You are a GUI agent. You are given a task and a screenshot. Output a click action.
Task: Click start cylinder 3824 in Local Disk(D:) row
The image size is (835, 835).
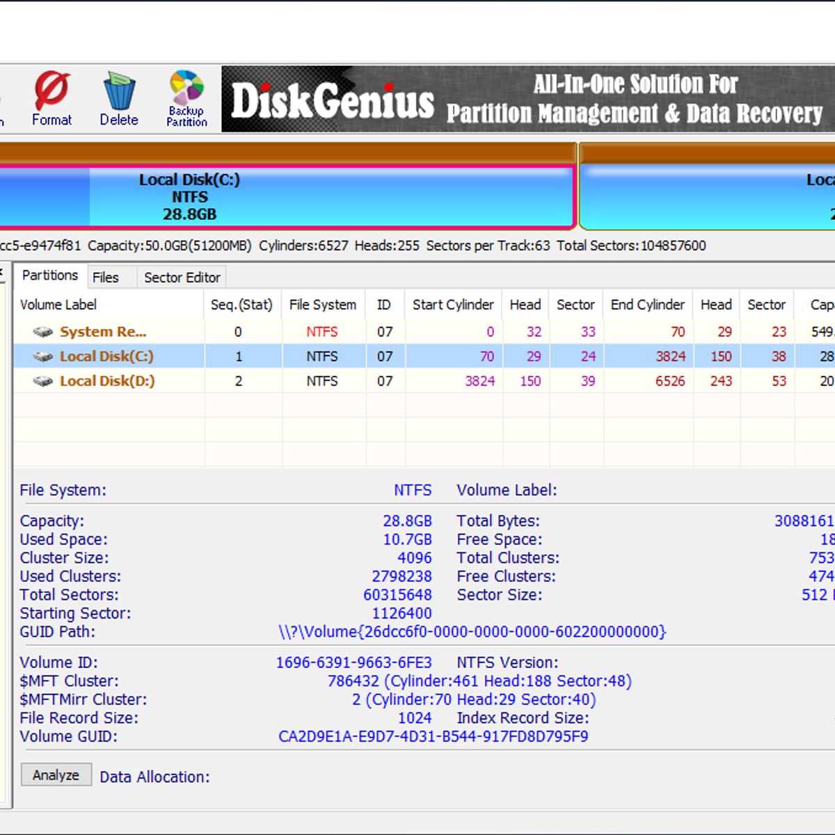pyautogui.click(x=480, y=381)
